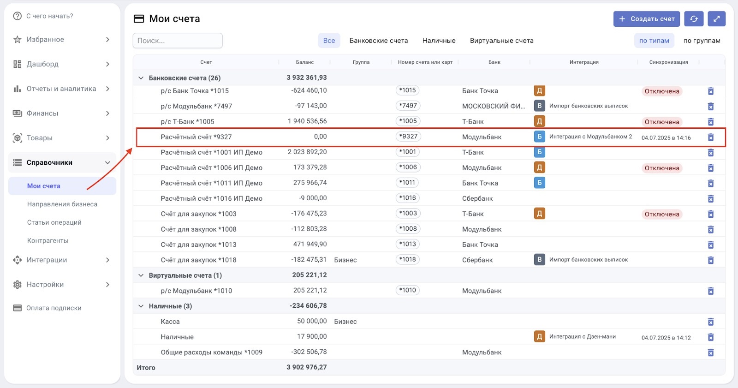The width and height of the screenshot is (738, 388).
Task: Select the по типам grouping mode
Action: coord(654,41)
